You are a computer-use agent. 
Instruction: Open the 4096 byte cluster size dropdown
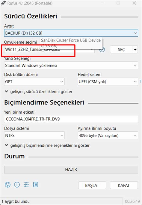coord(108,136)
